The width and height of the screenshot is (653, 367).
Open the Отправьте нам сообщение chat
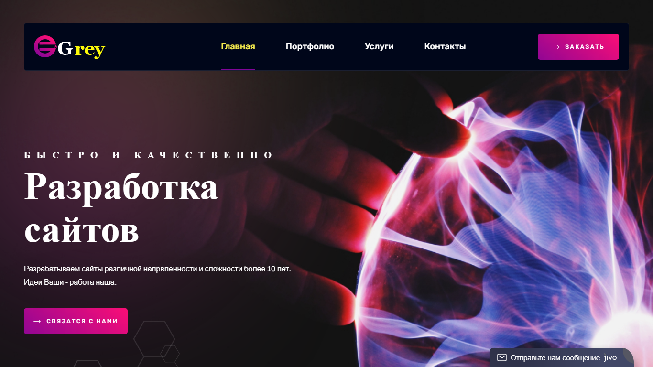click(555, 357)
